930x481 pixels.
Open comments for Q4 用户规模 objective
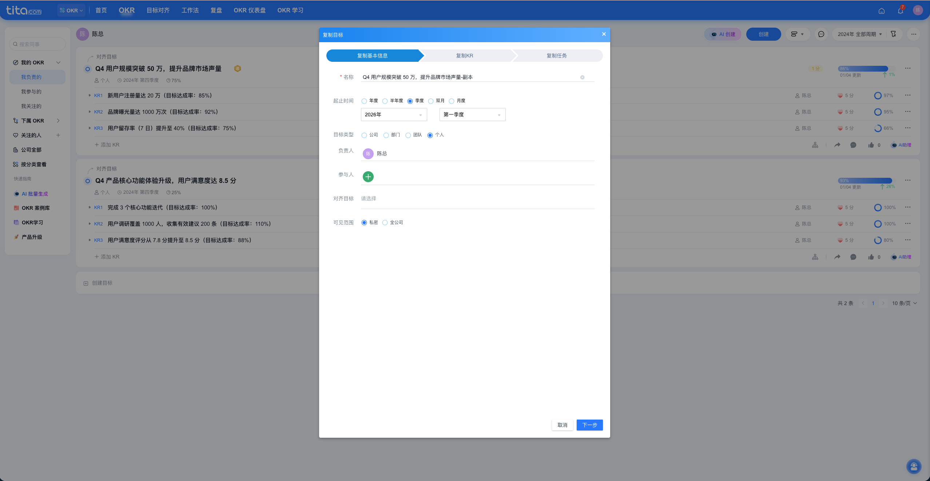pyautogui.click(x=853, y=145)
